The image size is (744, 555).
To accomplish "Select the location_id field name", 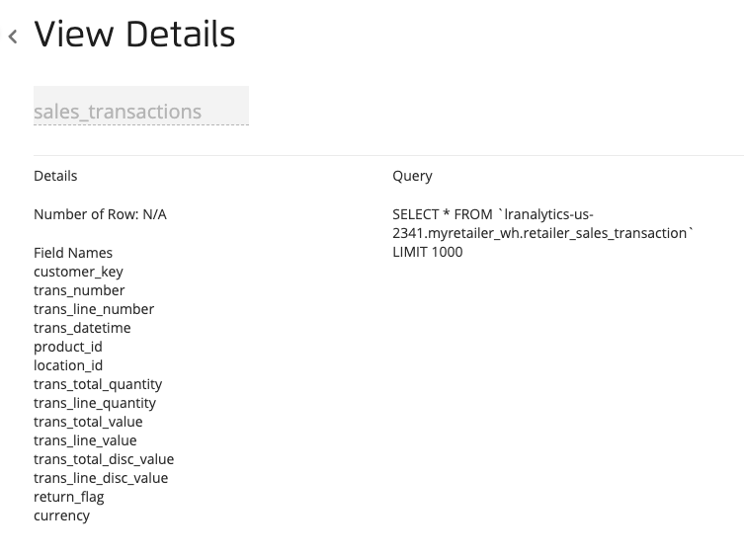I will (x=68, y=365).
